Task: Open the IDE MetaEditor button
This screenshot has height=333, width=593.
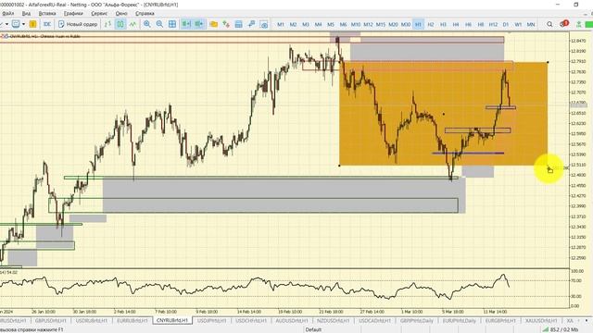Action: coord(47,24)
